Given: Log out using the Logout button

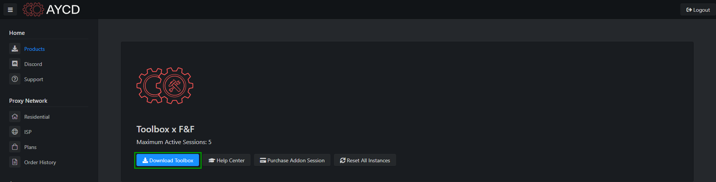Looking at the screenshot, I should pos(698,10).
